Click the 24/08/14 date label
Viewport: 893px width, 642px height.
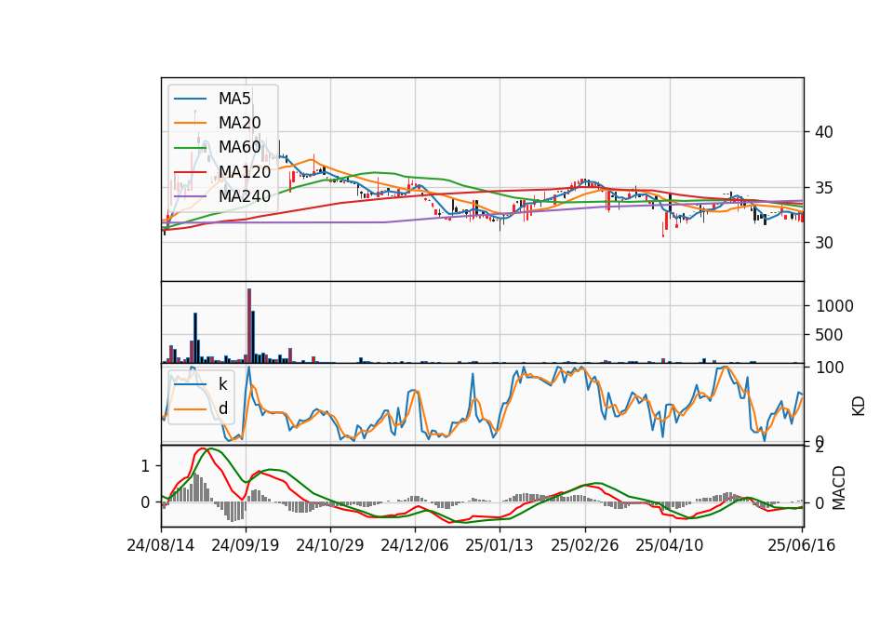[161, 545]
